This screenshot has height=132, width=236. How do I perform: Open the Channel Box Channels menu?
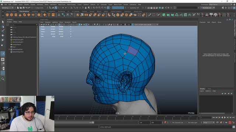click(x=202, y=22)
